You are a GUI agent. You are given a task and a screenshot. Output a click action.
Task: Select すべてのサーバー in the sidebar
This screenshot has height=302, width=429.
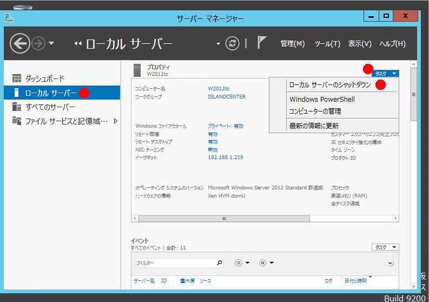coord(62,107)
